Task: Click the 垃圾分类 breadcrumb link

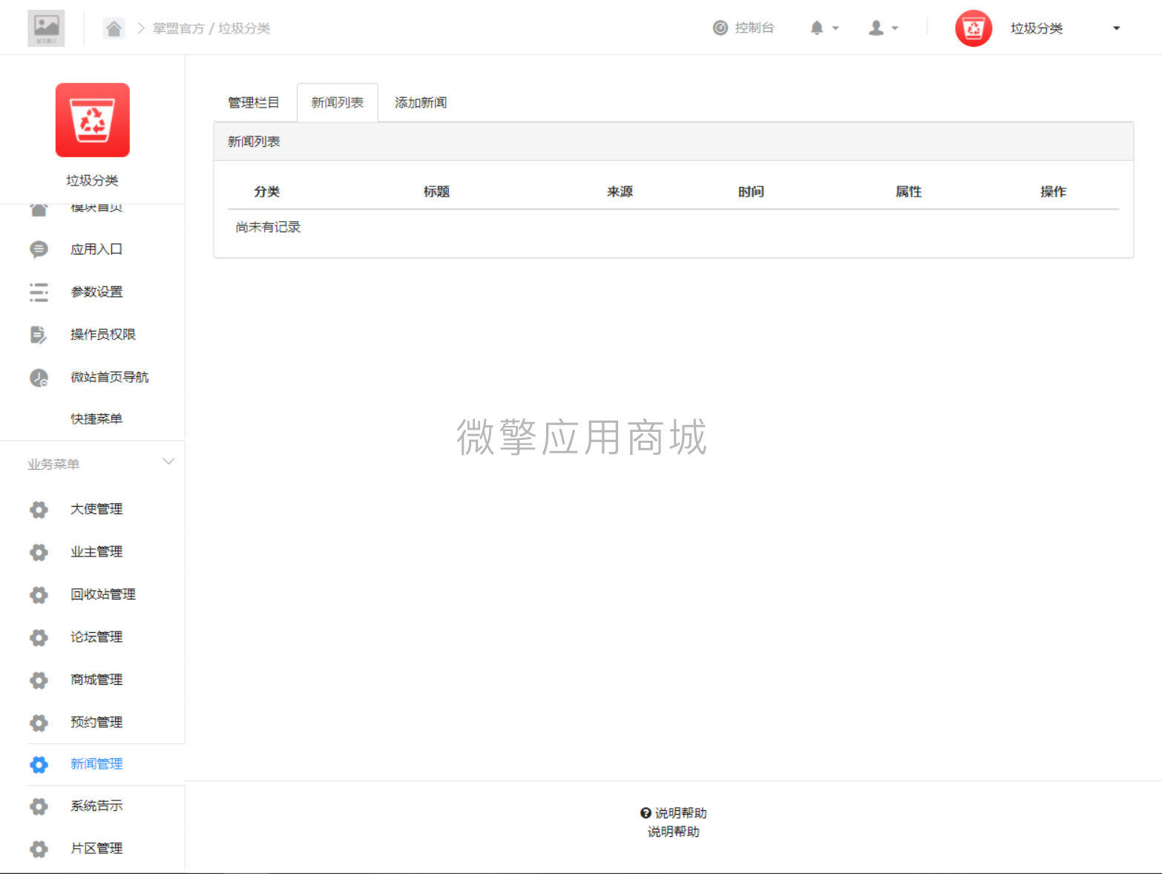Action: pos(244,28)
